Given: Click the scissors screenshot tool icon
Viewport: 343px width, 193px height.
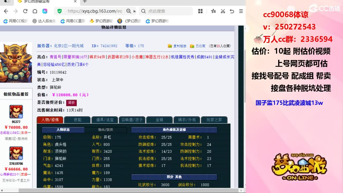Looking at the screenshot, I should (223, 11).
